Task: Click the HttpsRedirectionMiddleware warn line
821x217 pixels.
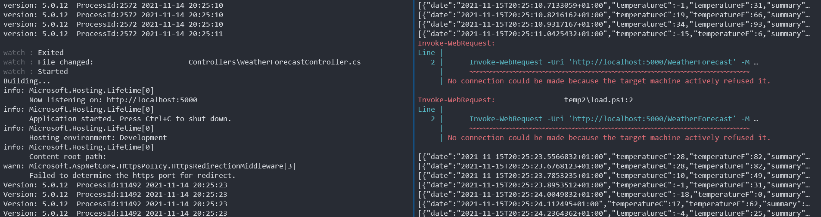Action: [149, 166]
